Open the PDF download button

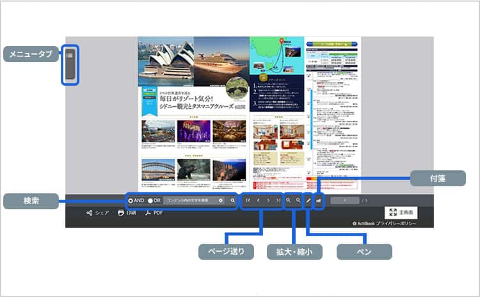coord(154,213)
